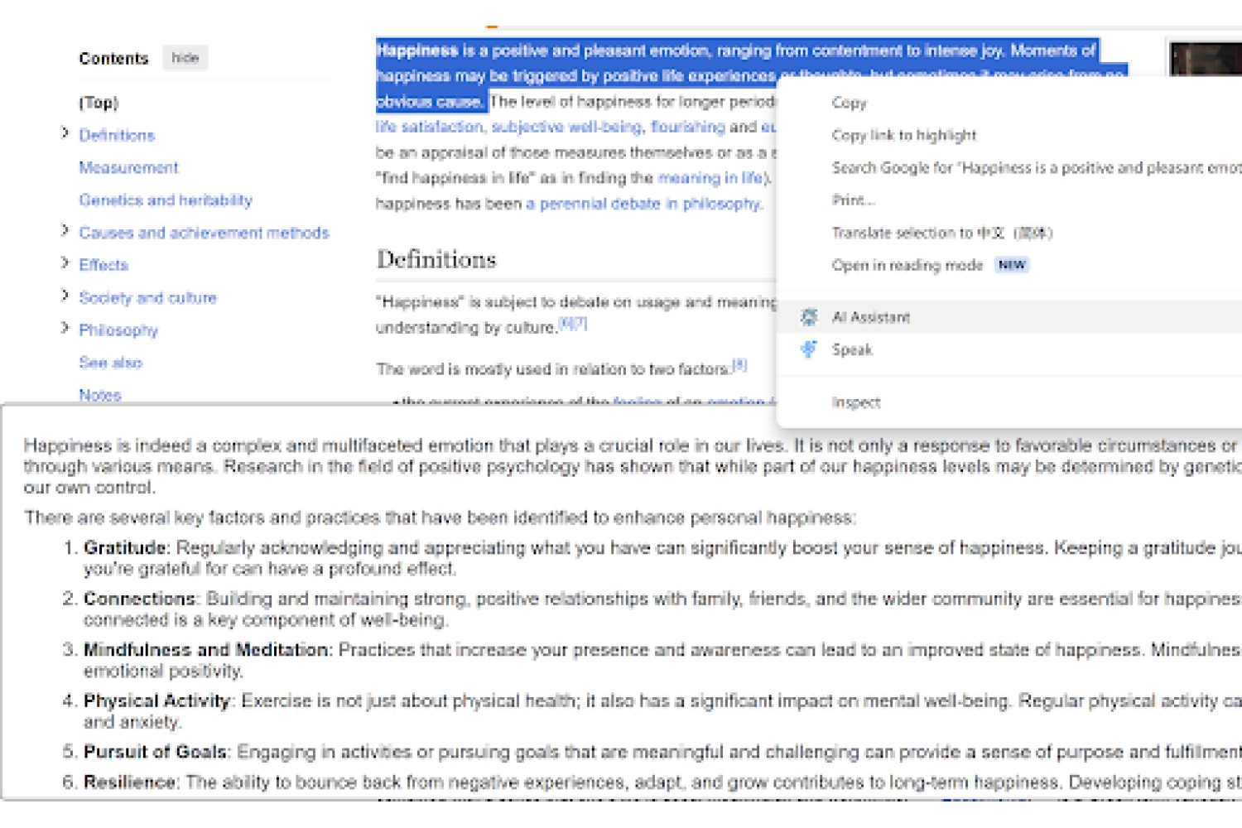Expand Causes and achievement methods arrow
Image resolution: width=1242 pixels, height=828 pixels.
[x=65, y=231]
